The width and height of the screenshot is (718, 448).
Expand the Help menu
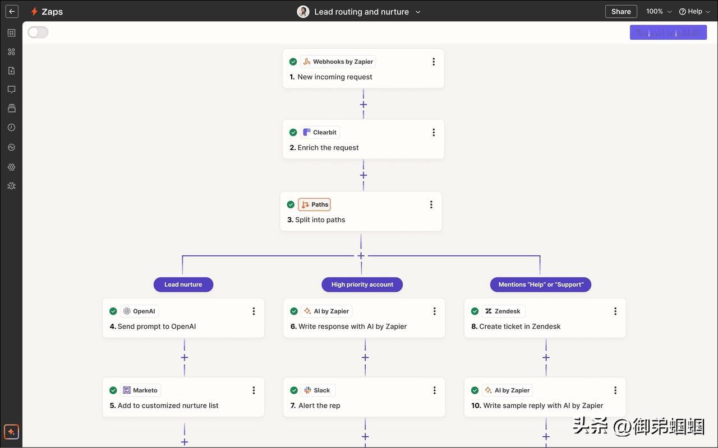[694, 11]
